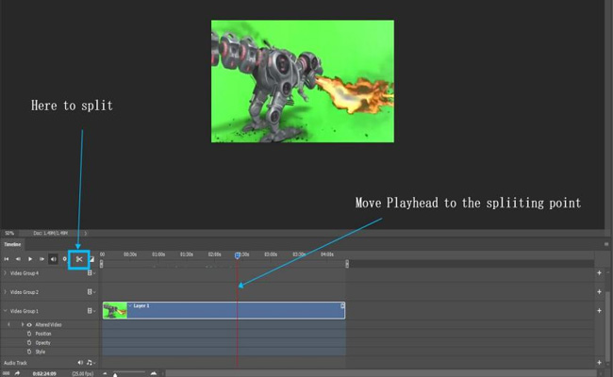Image resolution: width=613 pixels, height=377 pixels.
Task: Click the robot video canvas preview
Action: click(x=303, y=81)
